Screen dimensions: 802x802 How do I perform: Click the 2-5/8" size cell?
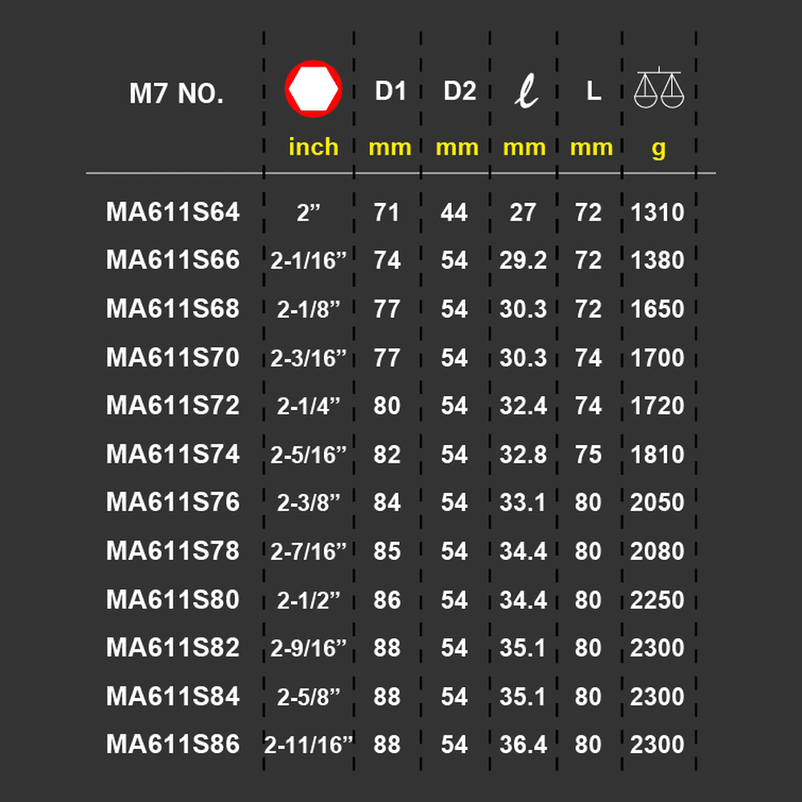coord(309,697)
